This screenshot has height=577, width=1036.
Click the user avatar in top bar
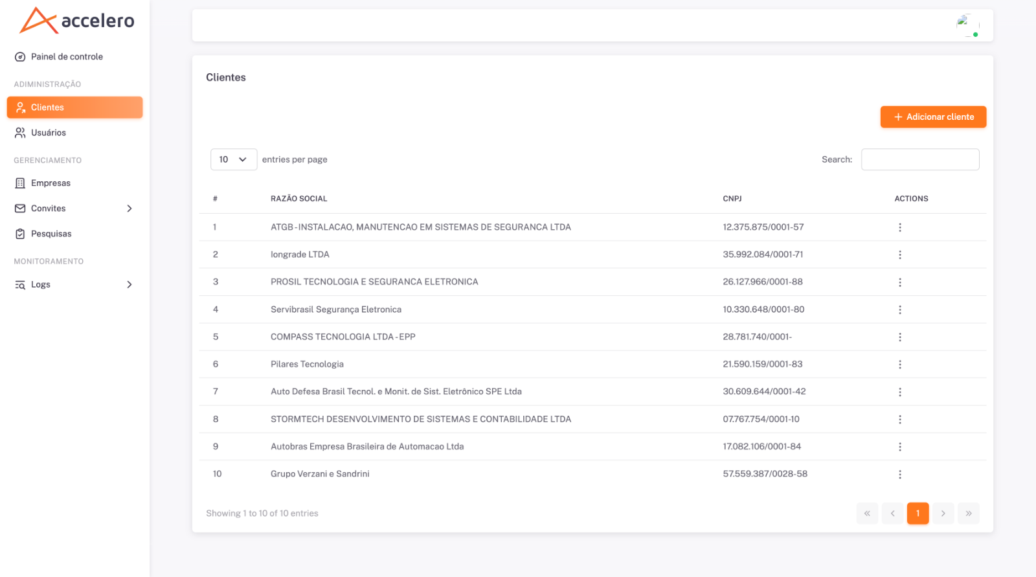coord(967,25)
